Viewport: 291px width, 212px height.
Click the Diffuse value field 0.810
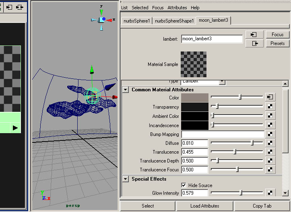[194, 143]
